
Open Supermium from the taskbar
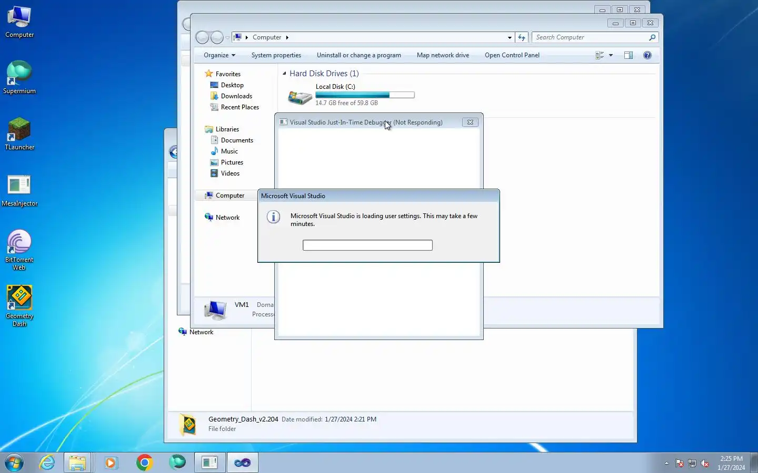pos(177,463)
